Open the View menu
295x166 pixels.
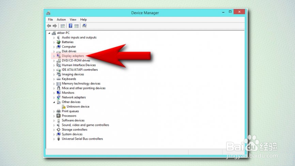pyautogui.click(x=73, y=19)
